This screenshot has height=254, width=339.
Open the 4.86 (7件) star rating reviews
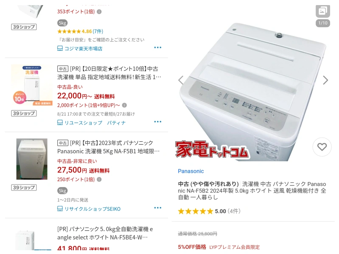(80, 31)
